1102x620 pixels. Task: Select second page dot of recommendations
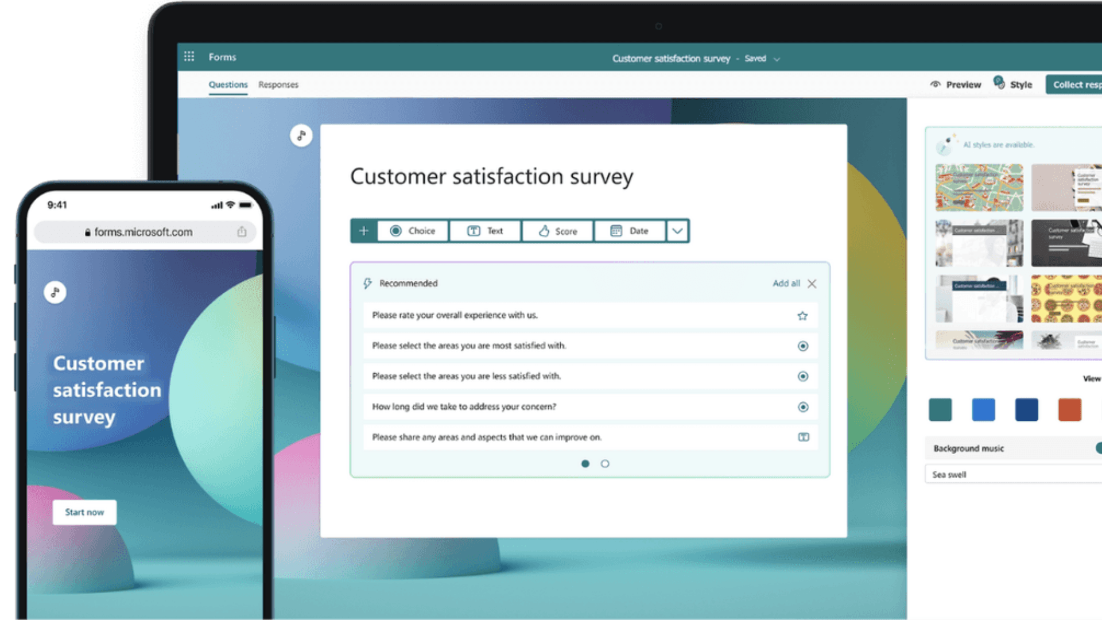pyautogui.click(x=605, y=464)
